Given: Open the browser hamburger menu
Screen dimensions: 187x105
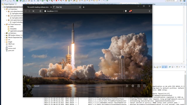Looking at the screenshot, I should coord(149,11).
